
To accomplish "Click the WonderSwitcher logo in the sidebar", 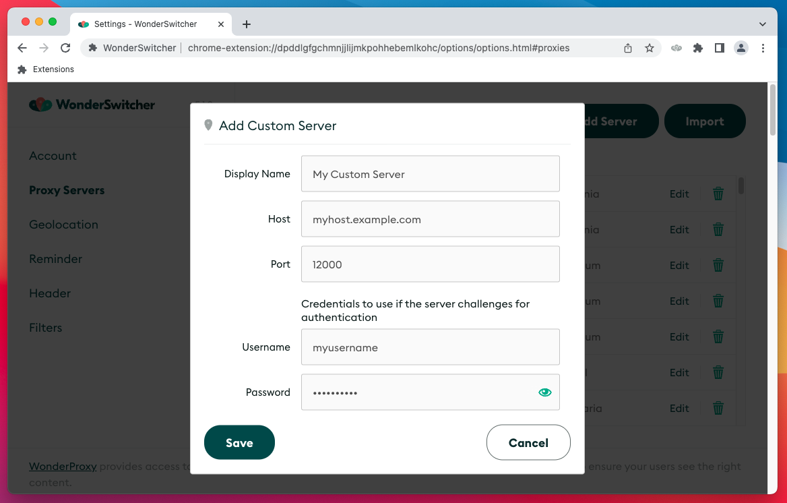I will pyautogui.click(x=92, y=105).
